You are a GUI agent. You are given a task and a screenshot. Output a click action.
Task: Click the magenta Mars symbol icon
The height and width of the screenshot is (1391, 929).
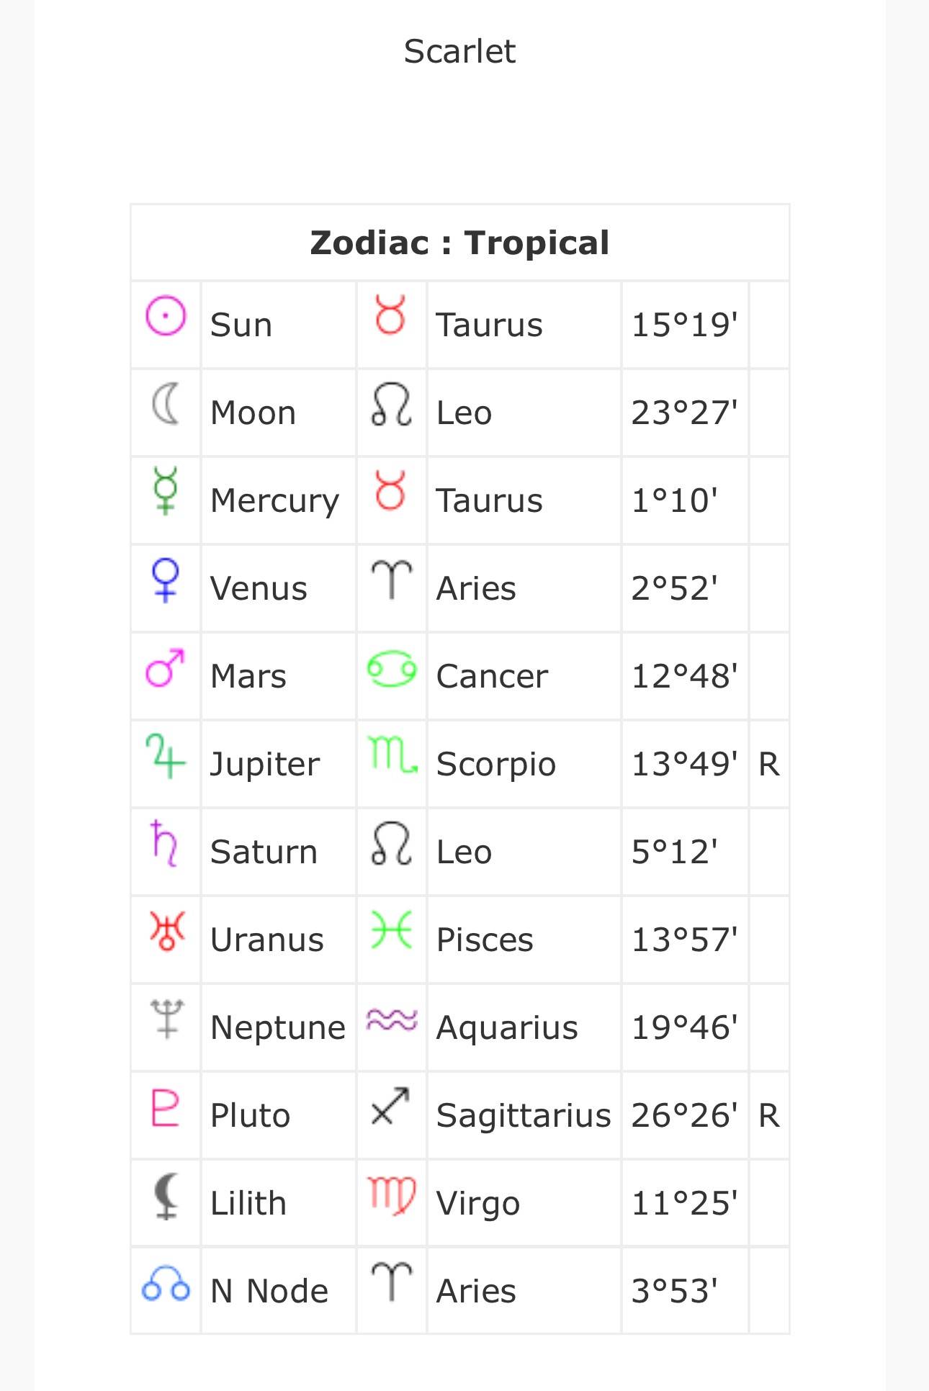tap(165, 667)
